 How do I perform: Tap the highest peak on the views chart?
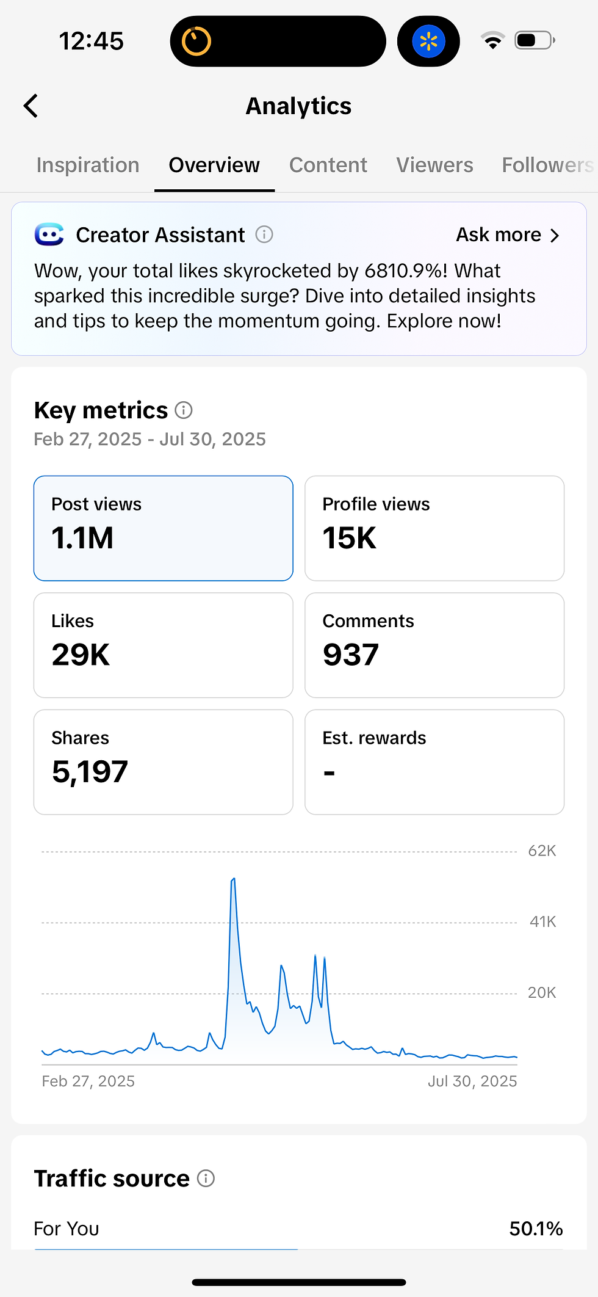click(x=233, y=880)
